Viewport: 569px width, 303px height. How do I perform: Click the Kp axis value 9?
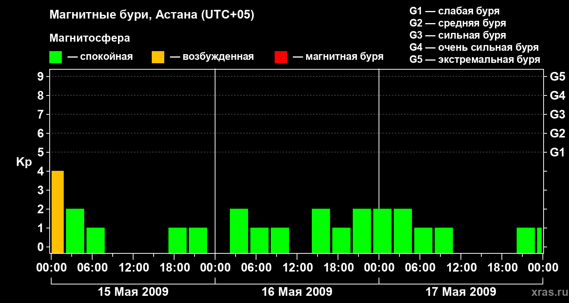41,77
